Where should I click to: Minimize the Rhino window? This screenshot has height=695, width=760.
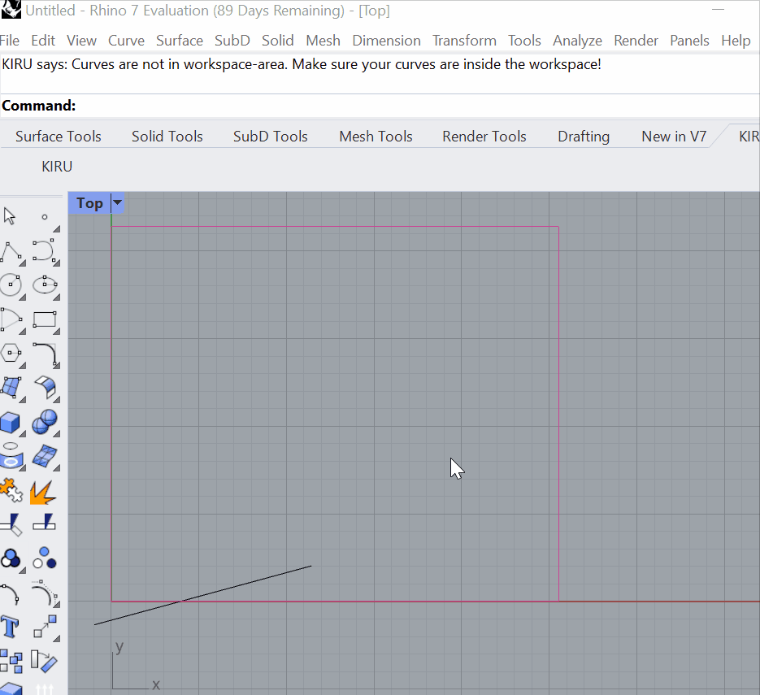(718, 10)
